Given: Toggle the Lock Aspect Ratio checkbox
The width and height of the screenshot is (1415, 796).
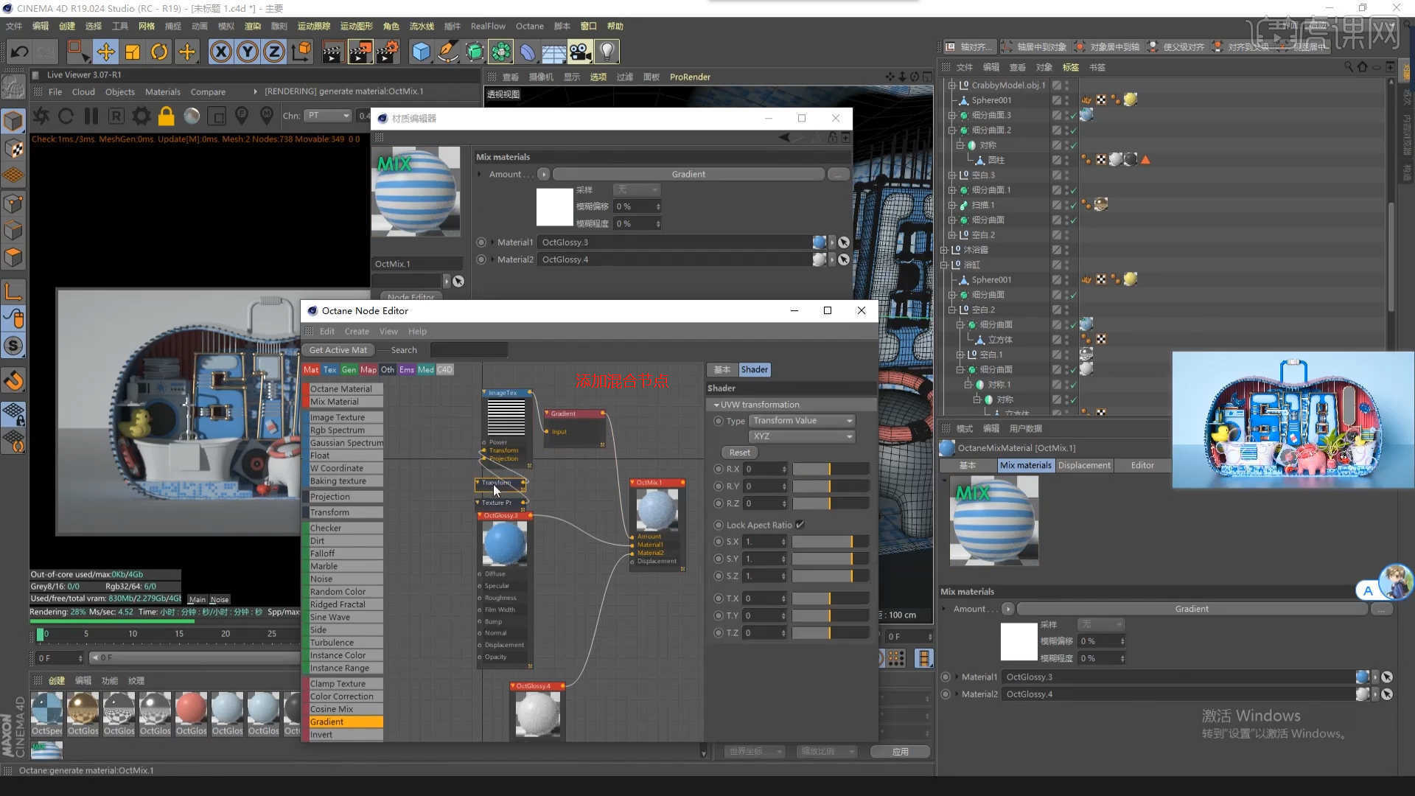Looking at the screenshot, I should 800,525.
